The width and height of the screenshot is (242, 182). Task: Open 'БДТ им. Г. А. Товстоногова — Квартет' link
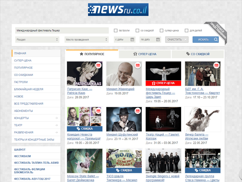click(x=203, y=91)
